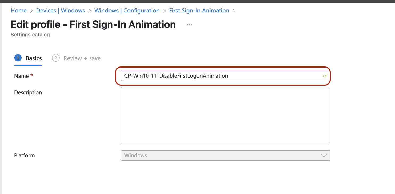Click the breadcrumb chevron after Home
Image resolution: width=395 pixels, height=194 pixels.
(31, 10)
